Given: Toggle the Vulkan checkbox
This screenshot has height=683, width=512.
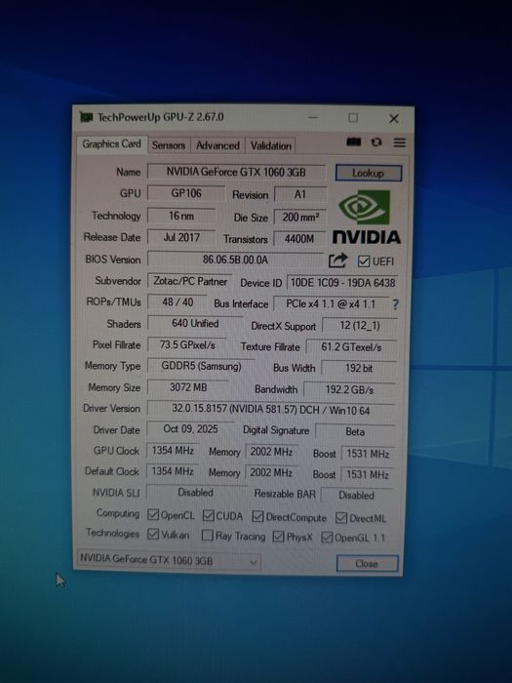Looking at the screenshot, I should [153, 534].
